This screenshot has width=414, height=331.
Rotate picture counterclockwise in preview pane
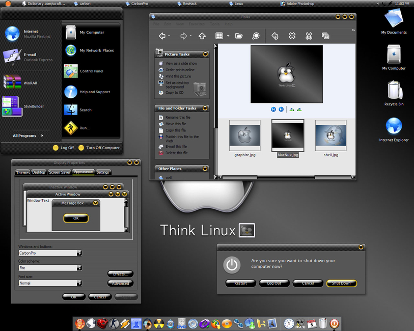(x=299, y=109)
